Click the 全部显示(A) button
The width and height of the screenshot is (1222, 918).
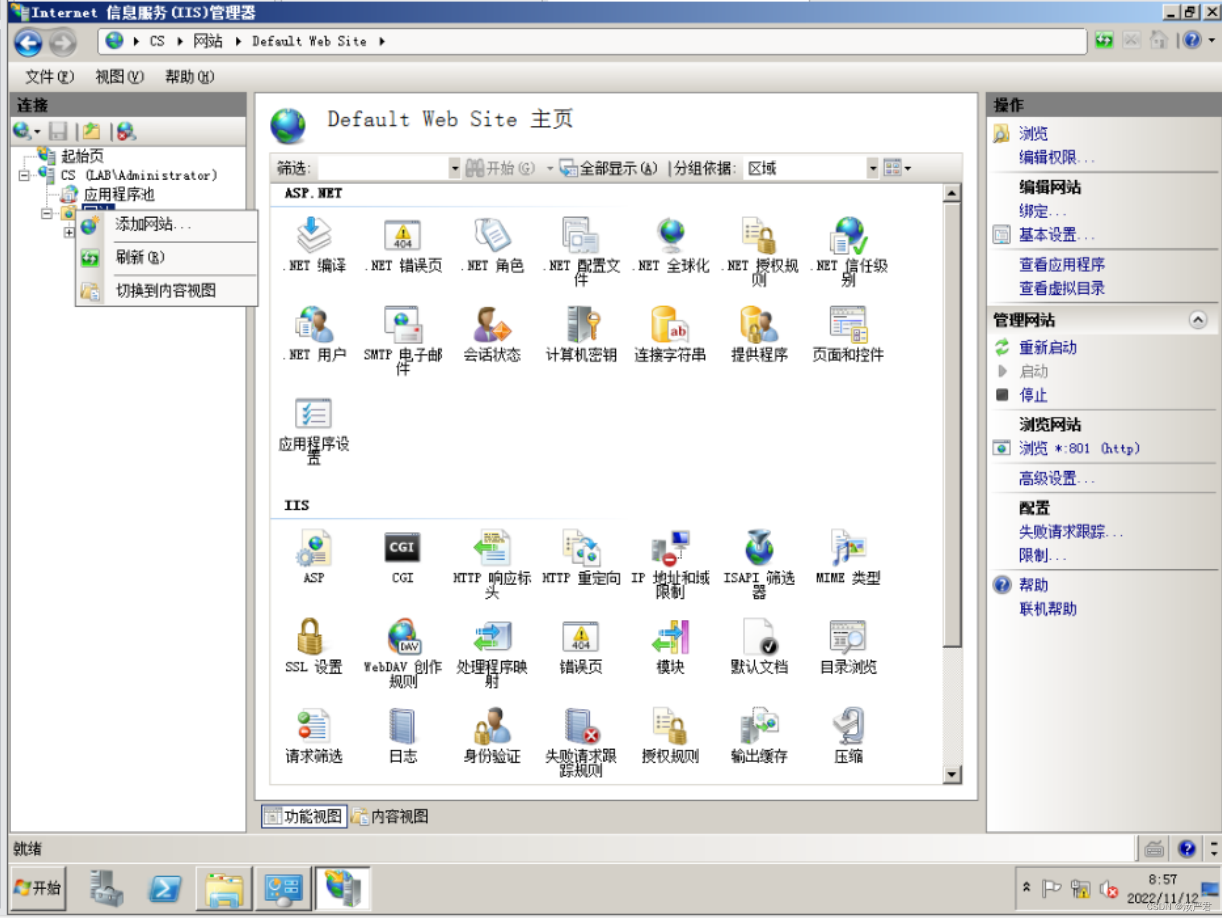click(x=609, y=168)
